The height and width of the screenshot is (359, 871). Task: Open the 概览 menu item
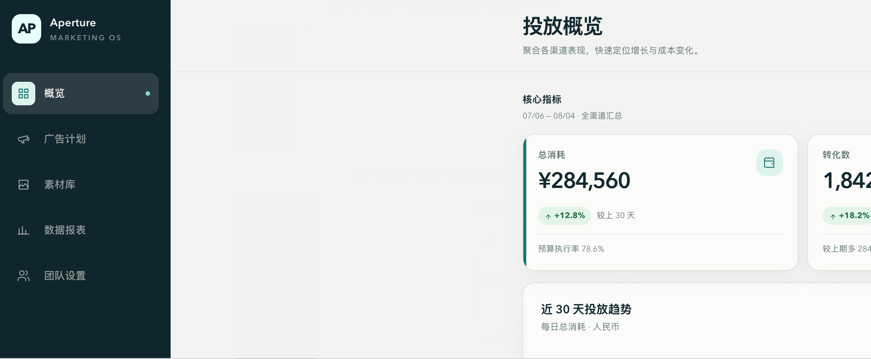81,93
